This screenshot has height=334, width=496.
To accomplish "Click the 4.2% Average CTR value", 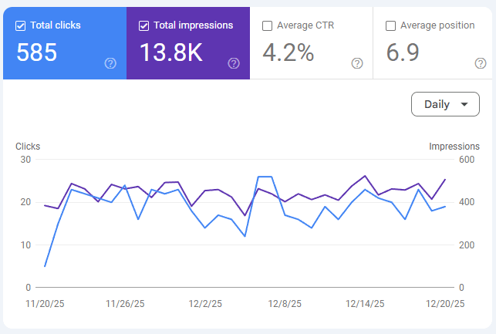I will (x=288, y=52).
